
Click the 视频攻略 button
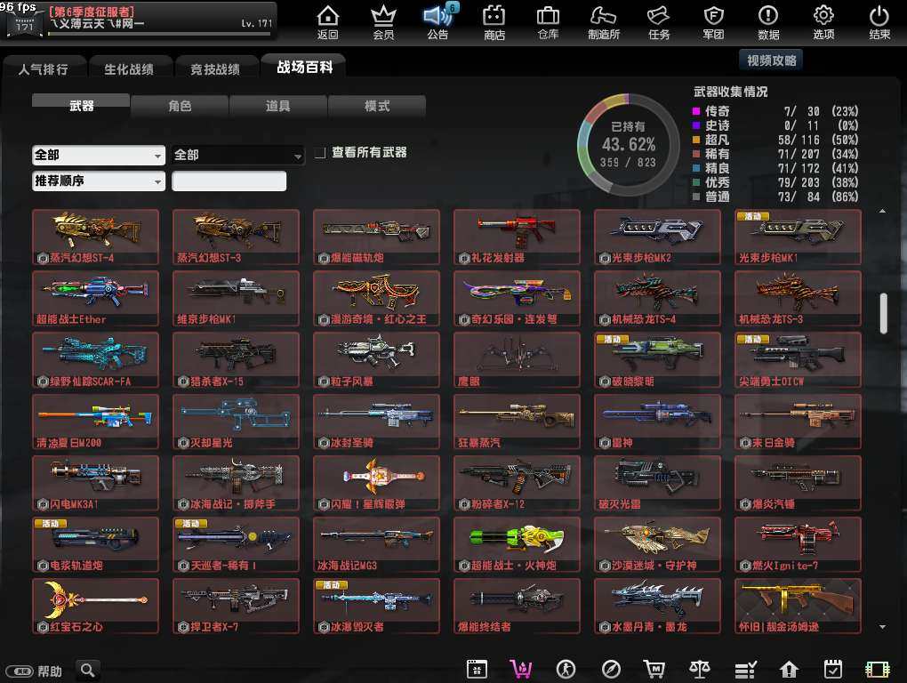coord(771,60)
